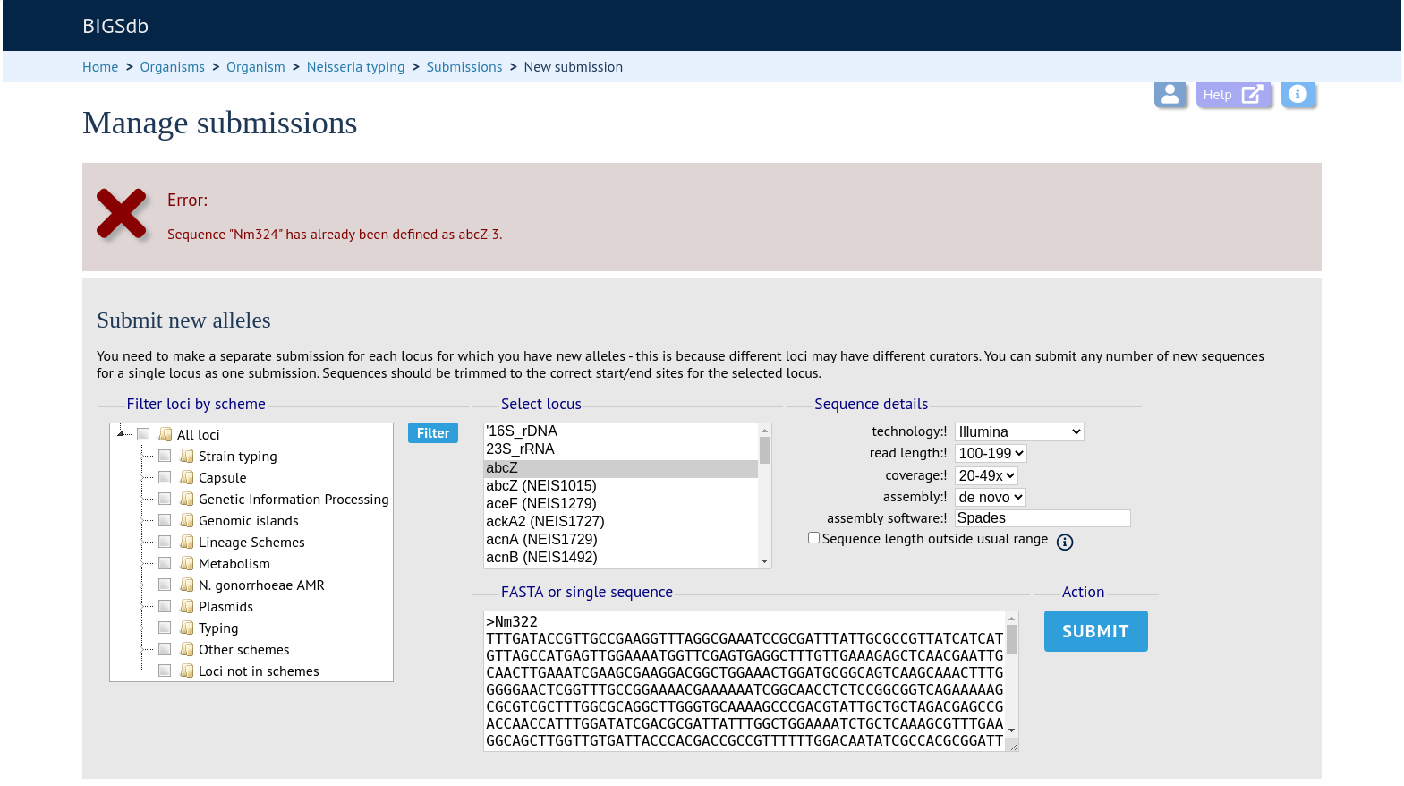Select ackA2 (NEIS1727) locus
The image size is (1404, 786).
point(621,522)
